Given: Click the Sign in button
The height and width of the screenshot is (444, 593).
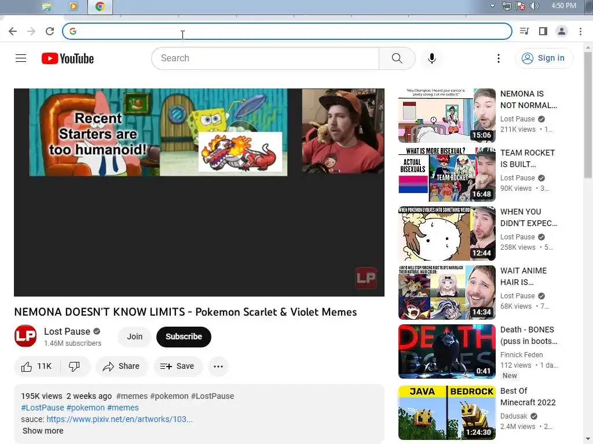Looking at the screenshot, I should click(x=544, y=58).
